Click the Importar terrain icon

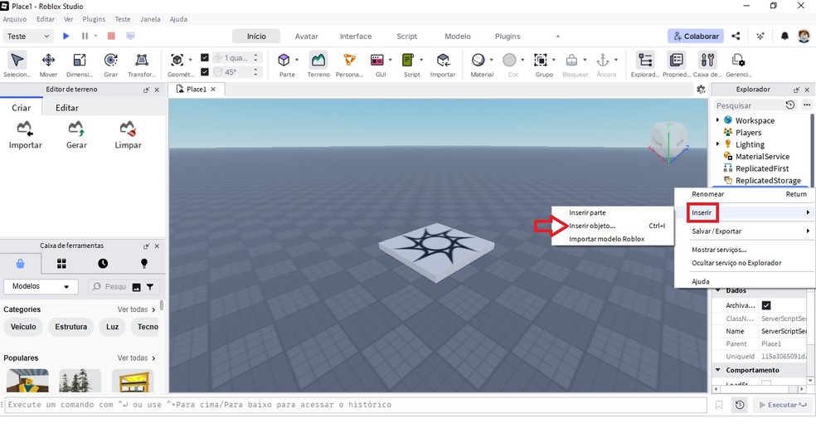(x=25, y=134)
